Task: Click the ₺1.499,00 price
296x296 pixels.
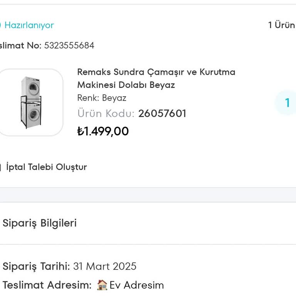Action: pyautogui.click(x=103, y=131)
